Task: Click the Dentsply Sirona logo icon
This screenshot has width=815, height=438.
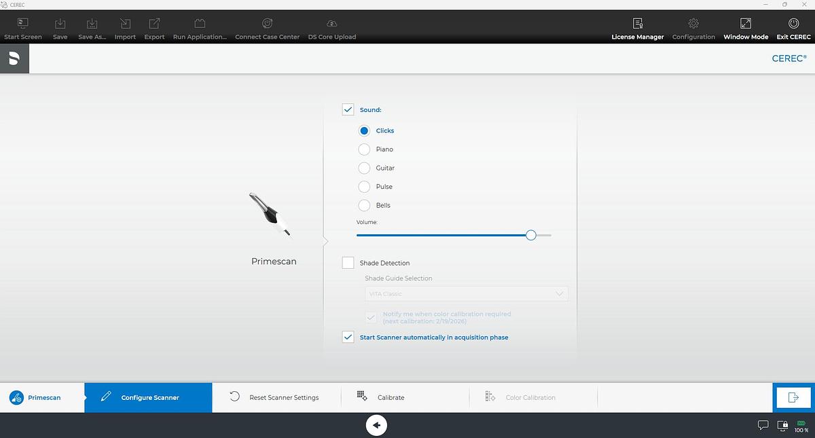Action: coord(14,59)
